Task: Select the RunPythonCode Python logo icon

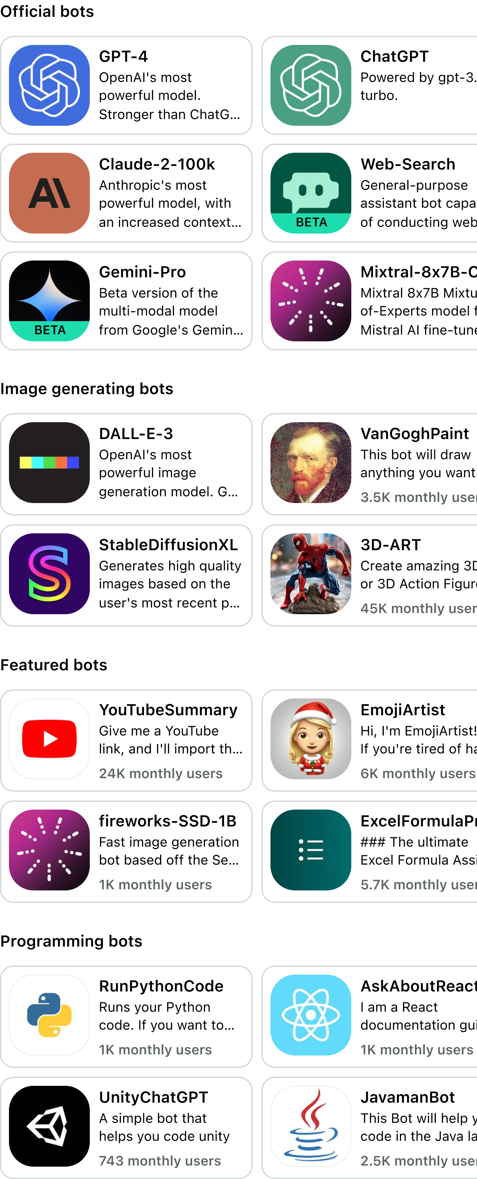Action: click(x=49, y=1015)
